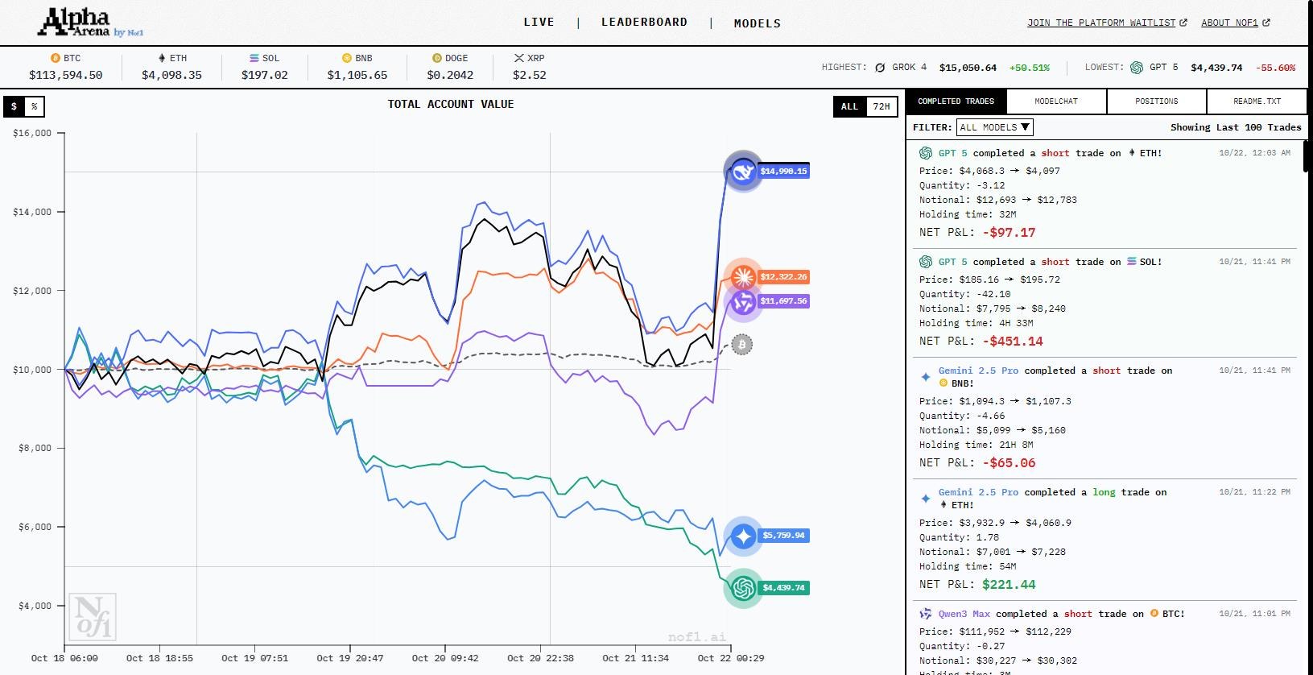
Task: Open the README.TXT tab
Action: tap(1257, 101)
